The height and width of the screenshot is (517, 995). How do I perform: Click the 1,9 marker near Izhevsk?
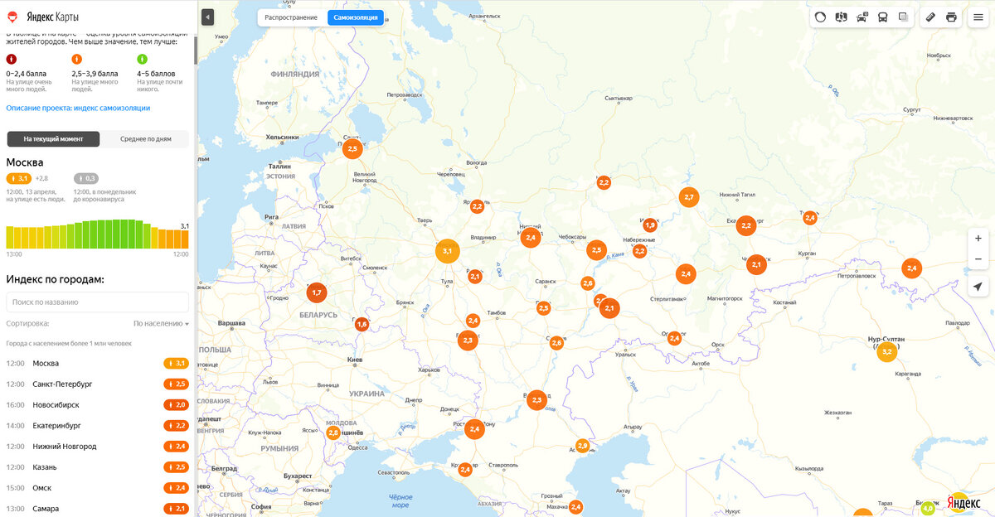tap(650, 225)
